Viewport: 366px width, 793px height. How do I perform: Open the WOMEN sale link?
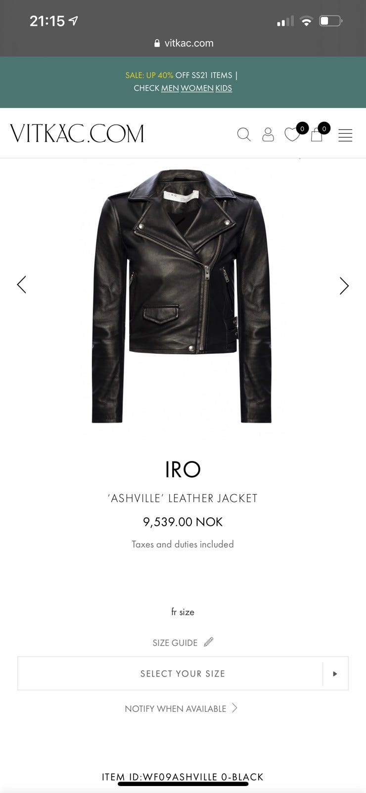[x=197, y=88]
